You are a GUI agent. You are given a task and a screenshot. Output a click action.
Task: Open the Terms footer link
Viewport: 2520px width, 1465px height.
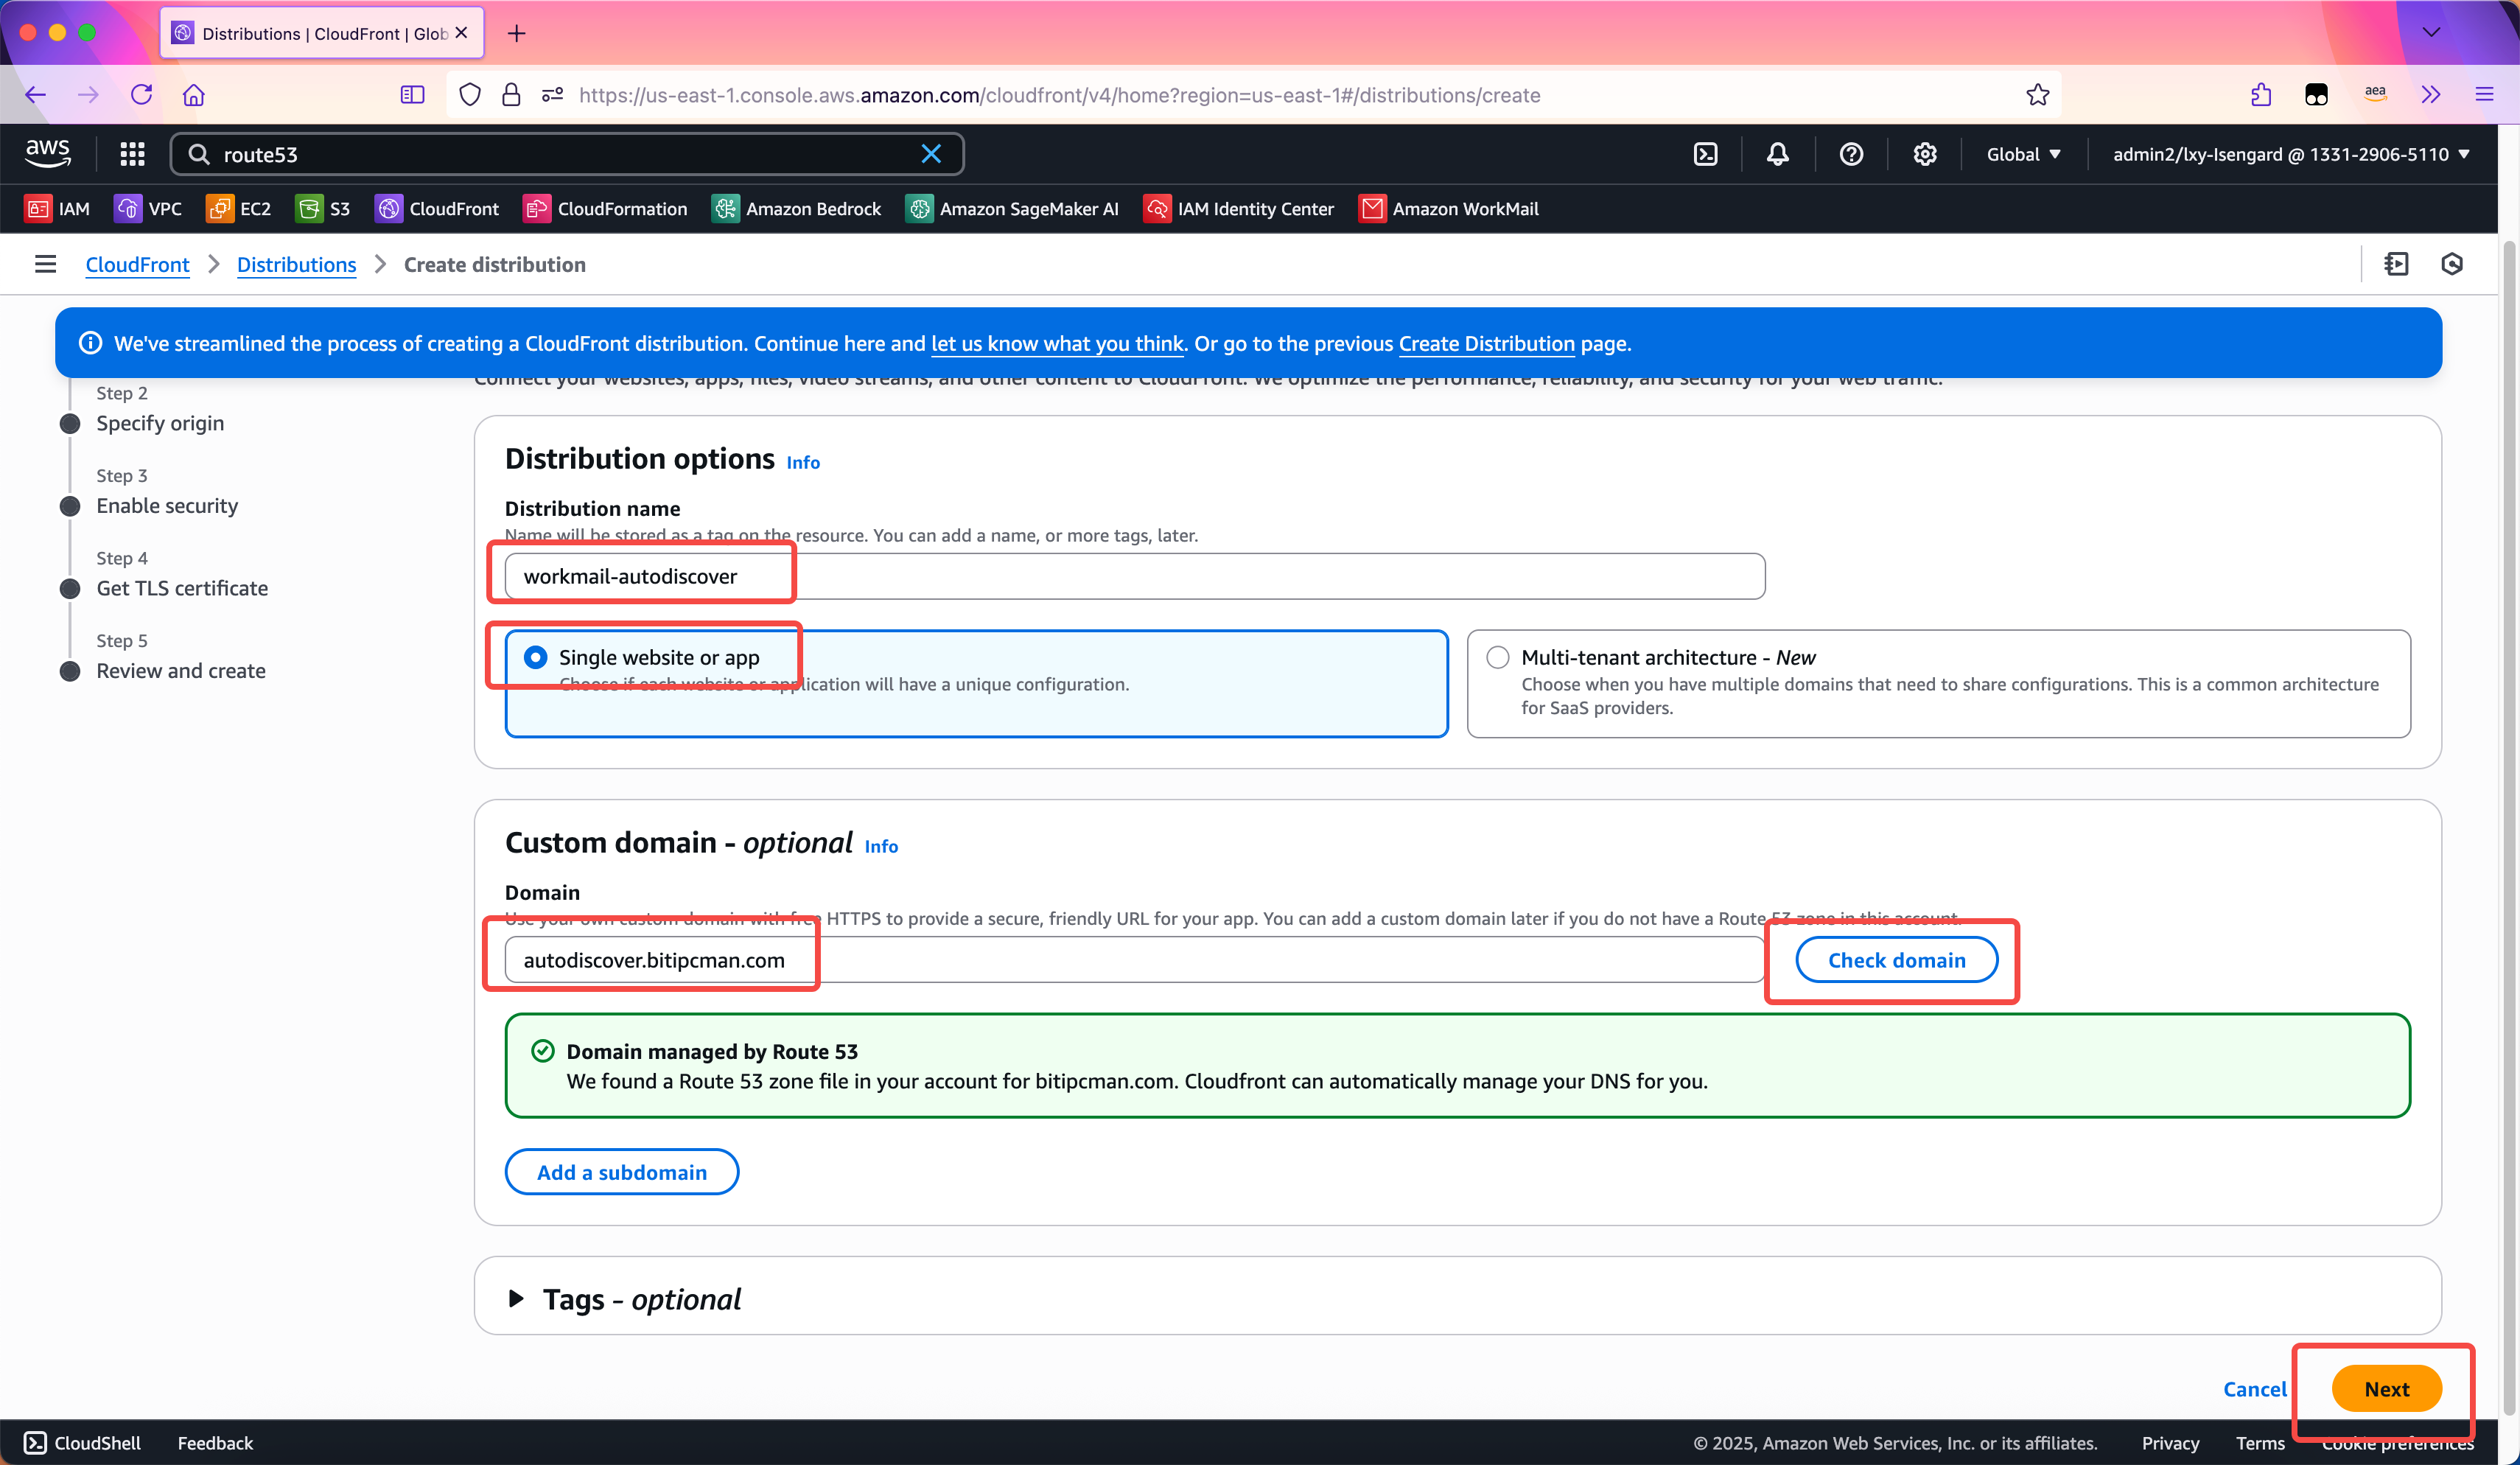click(x=2260, y=1443)
